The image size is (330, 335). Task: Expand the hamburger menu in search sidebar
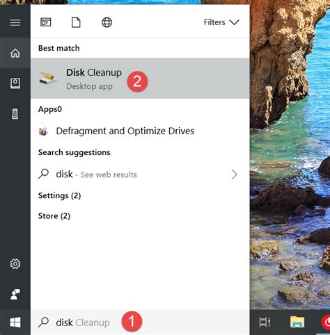point(15,23)
